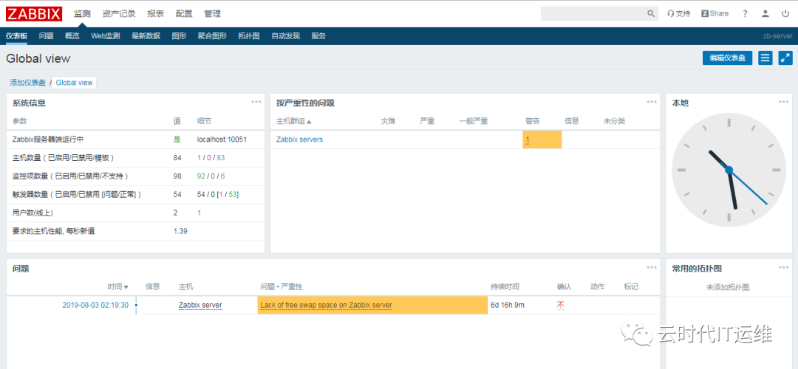Screen dimensions: 798x369
Task: Toggle fullscreen kiosk mode icon
Action: point(785,58)
